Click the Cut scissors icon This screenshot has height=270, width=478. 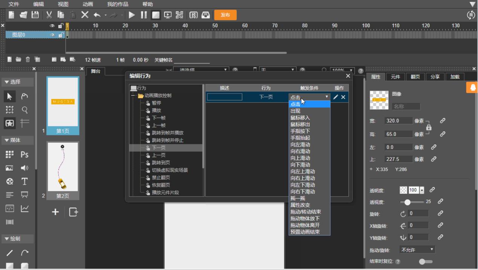[49, 15]
